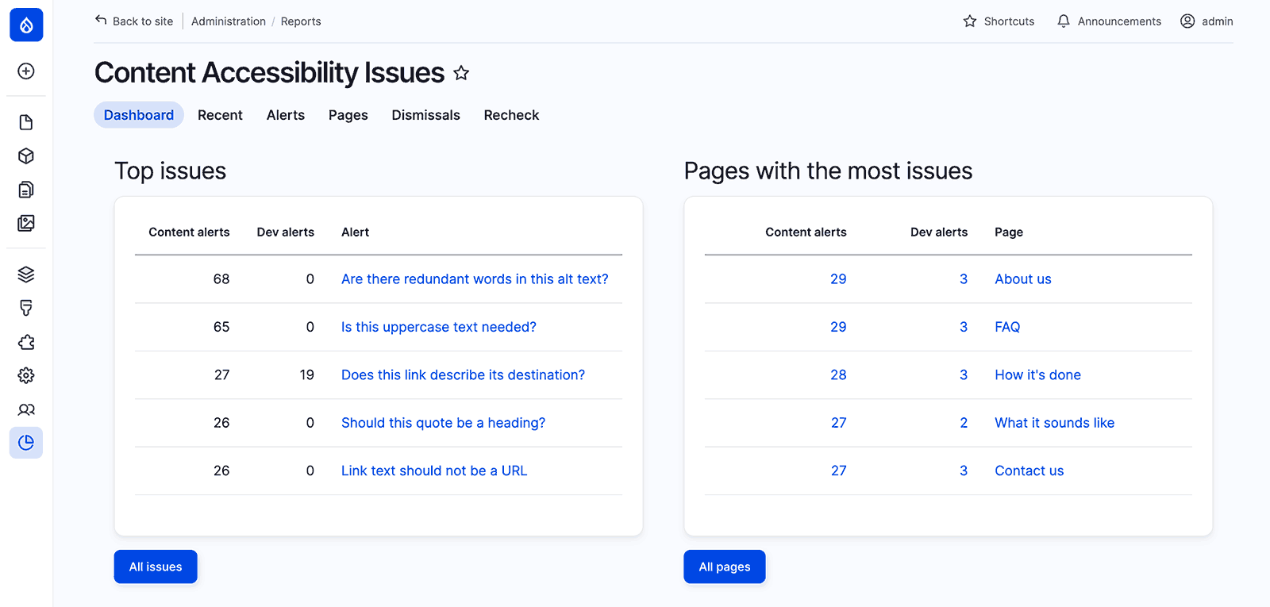The image size is (1270, 607).
Task: Click dev alerts count 3 for How it's done
Action: click(964, 375)
